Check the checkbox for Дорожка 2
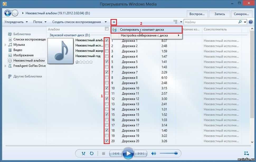Image resolution: width=256 pixels, height=162 pixels. click(107, 46)
